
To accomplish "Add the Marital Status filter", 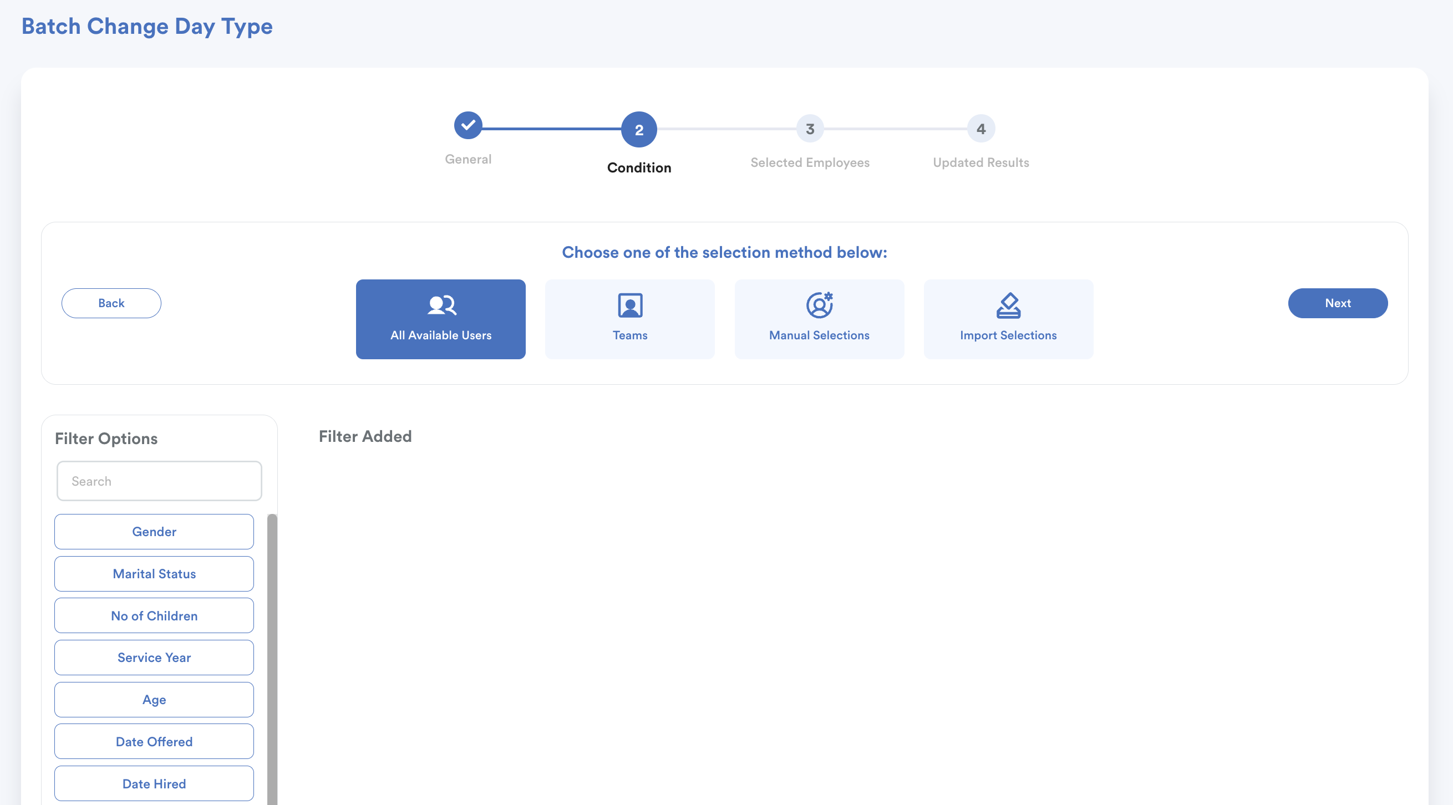I will (154, 574).
